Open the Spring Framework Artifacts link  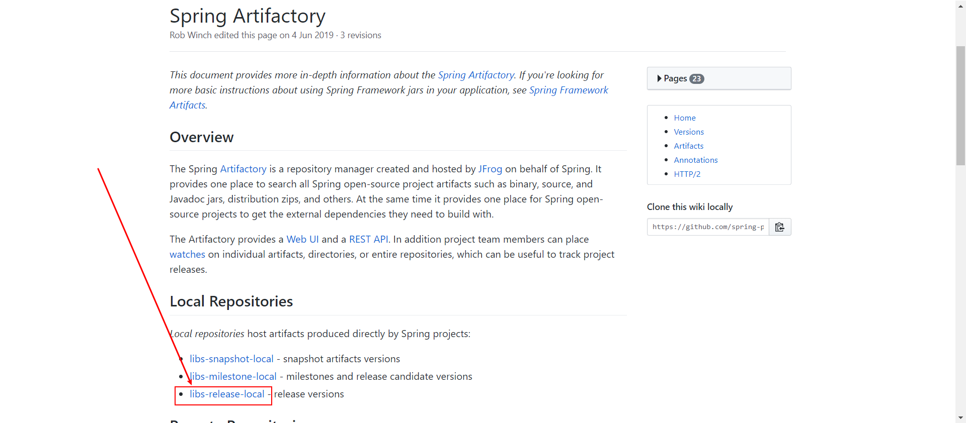tap(569, 90)
